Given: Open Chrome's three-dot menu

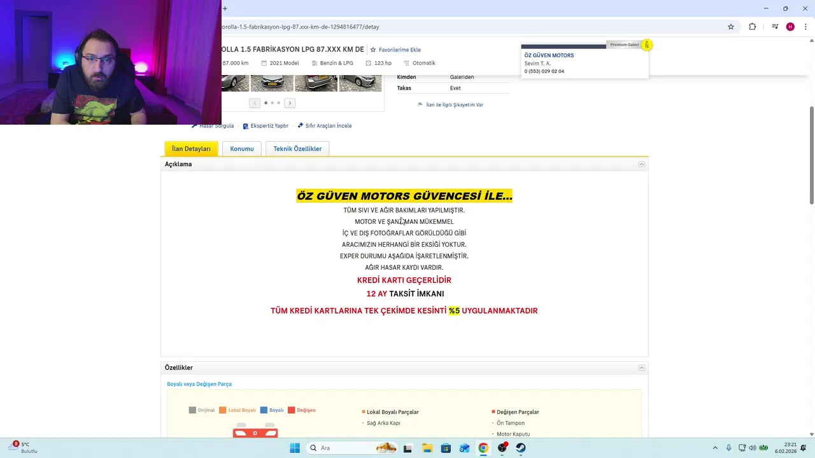Looking at the screenshot, I should 805,27.
